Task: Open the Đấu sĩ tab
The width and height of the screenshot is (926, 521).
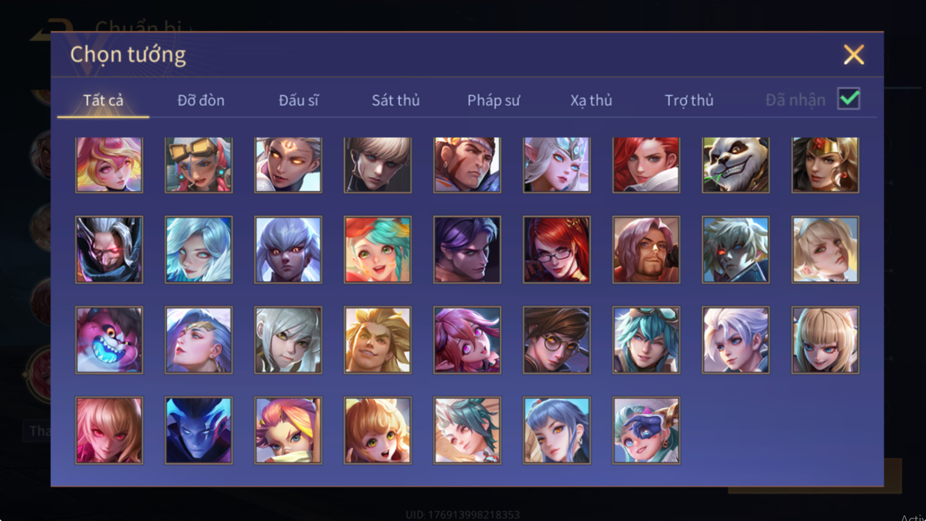Action: pos(299,100)
